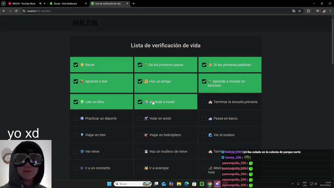The width and height of the screenshot is (334, 188).
Task: Open the tab search dropdown arrow
Action: tap(3, 4)
